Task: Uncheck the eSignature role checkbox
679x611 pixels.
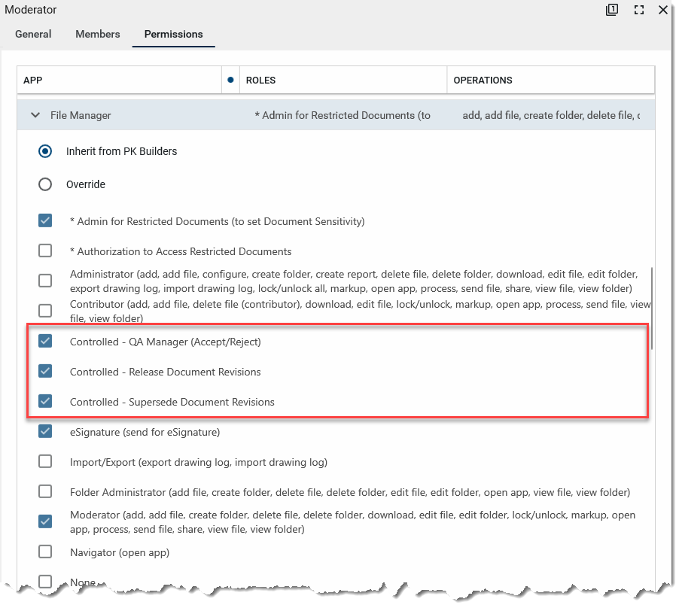Action: click(45, 432)
